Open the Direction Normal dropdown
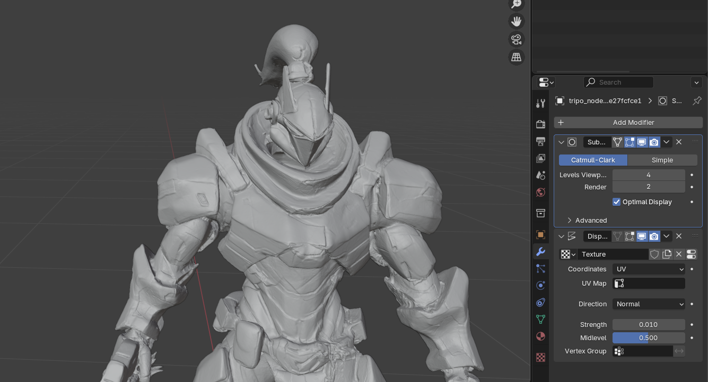The image size is (708, 382). pyautogui.click(x=649, y=304)
